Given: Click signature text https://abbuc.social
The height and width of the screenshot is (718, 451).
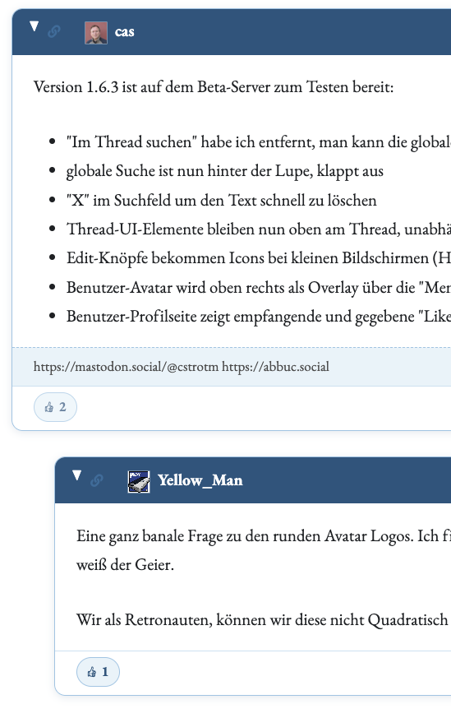Looking at the screenshot, I should [275, 367].
